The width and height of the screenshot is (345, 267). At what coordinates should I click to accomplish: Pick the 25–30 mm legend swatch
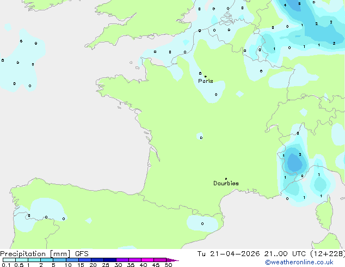tap(110, 260)
